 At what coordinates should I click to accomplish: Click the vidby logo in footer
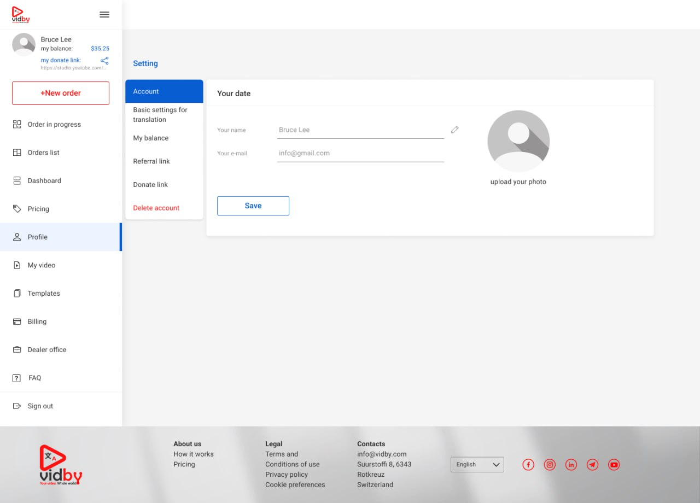[60, 465]
